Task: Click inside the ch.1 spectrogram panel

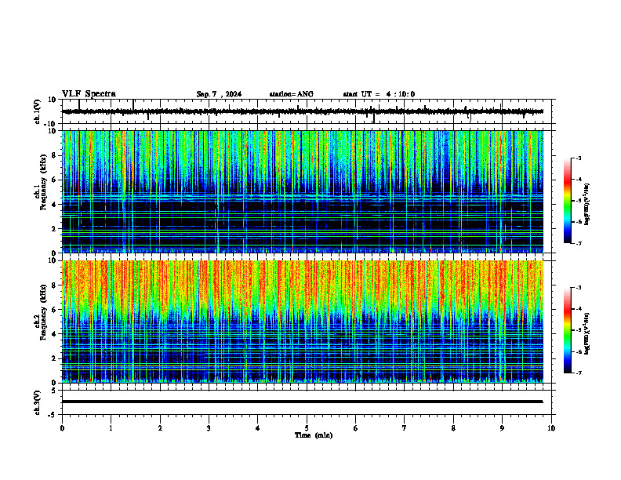Action: pos(303,191)
